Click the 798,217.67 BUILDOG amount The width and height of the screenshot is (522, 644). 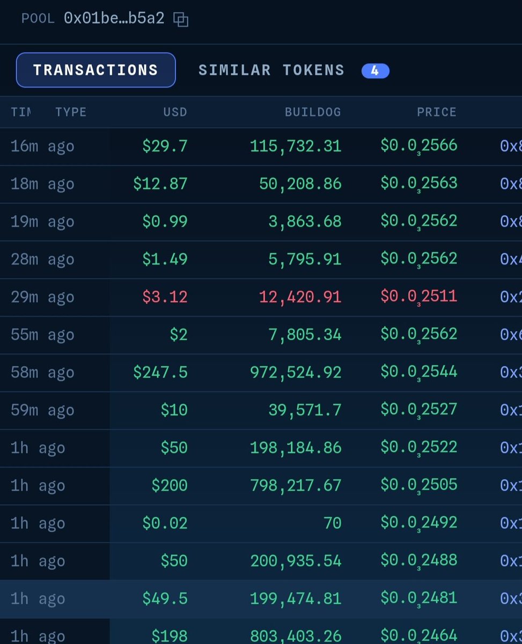296,486
